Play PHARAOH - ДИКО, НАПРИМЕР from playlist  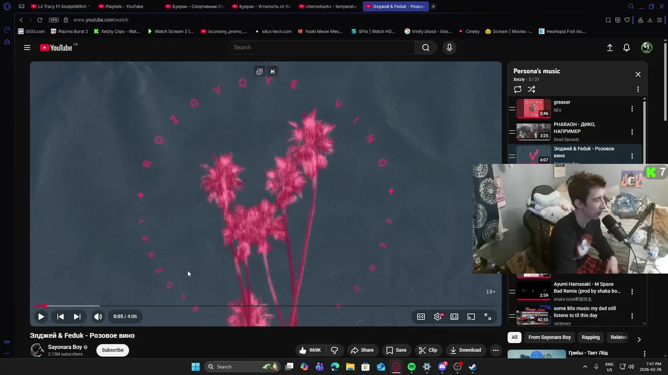click(x=575, y=132)
